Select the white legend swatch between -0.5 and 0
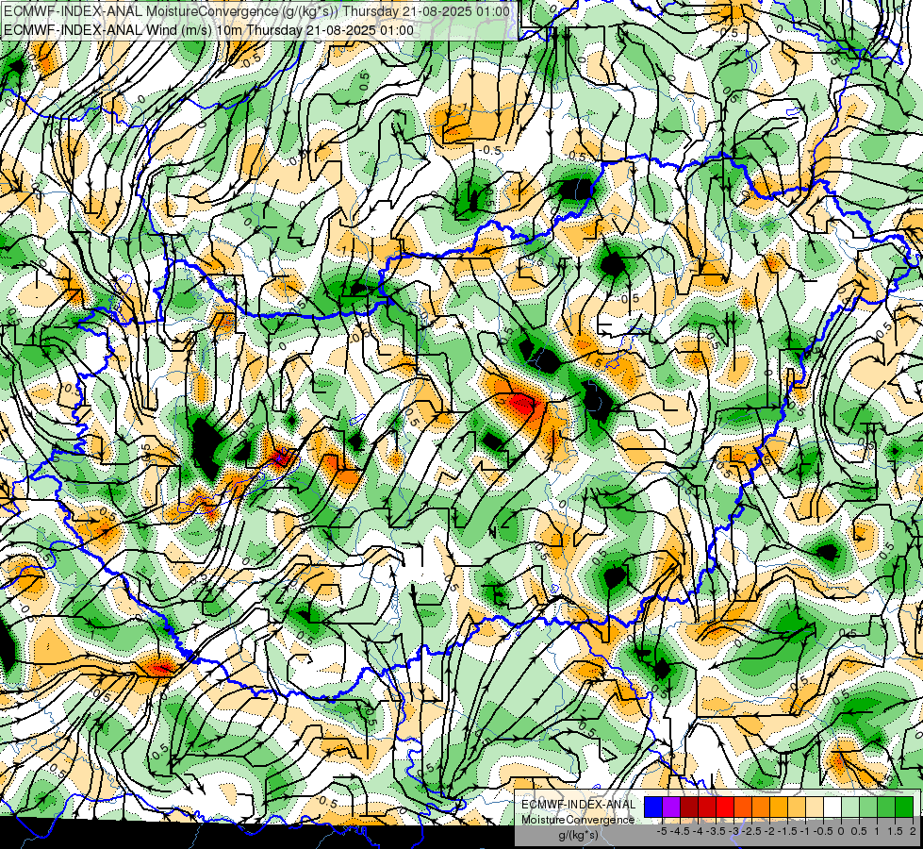The width and height of the screenshot is (923, 849). pyautogui.click(x=832, y=807)
